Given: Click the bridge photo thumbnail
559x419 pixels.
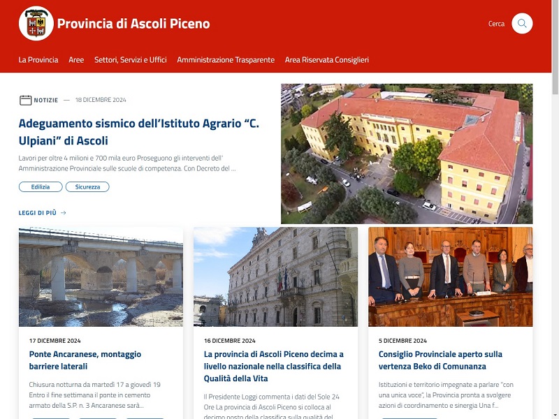Looking at the screenshot, I should [x=101, y=277].
